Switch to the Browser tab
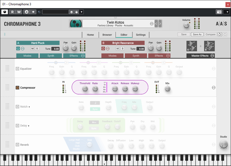Viewport: 231px width, 166px height. (107, 35)
